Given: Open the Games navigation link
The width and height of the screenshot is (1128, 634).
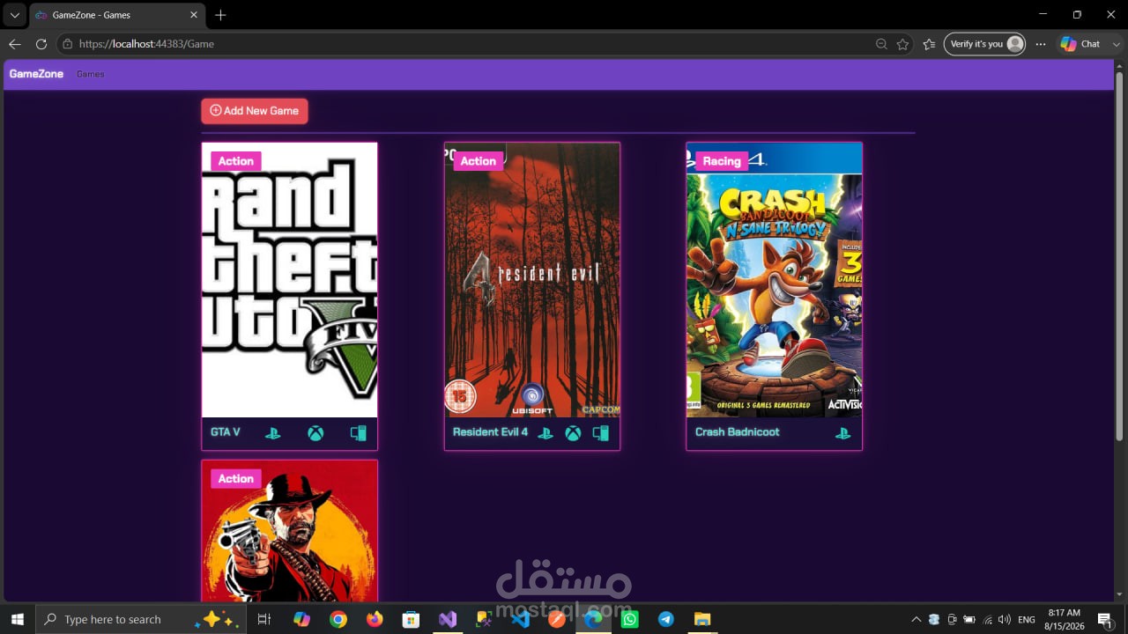Looking at the screenshot, I should coord(91,74).
